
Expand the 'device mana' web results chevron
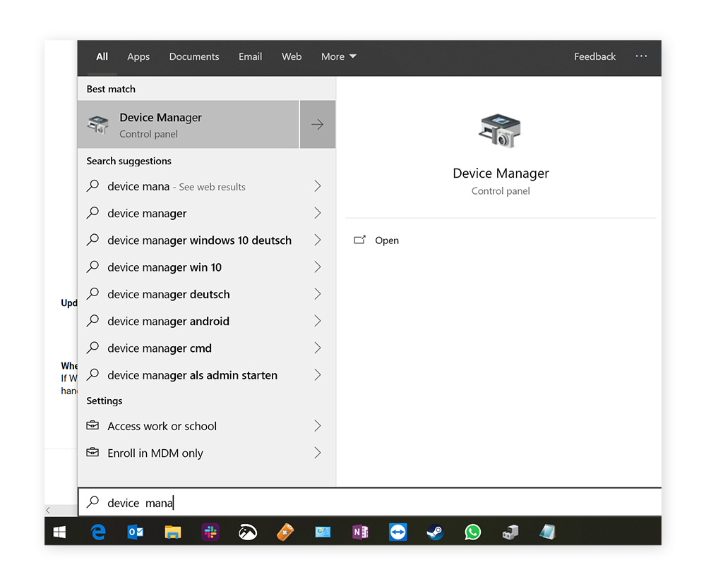[x=318, y=185]
